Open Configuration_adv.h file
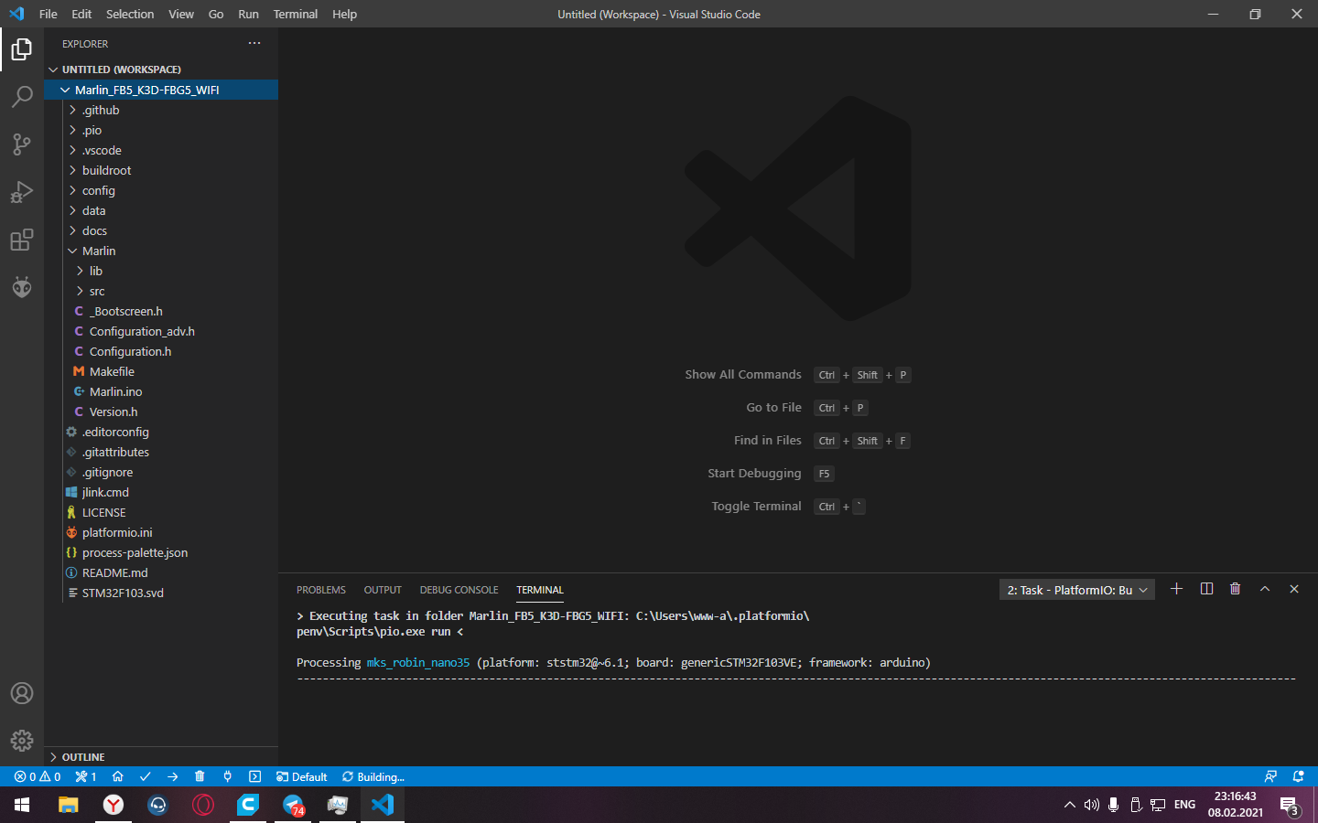This screenshot has width=1318, height=823. 161,331
